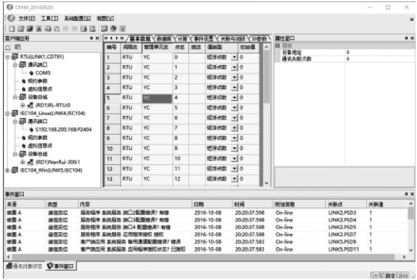Collapse the RTU(LINK1,CDT91) tree node

coord(7,57)
